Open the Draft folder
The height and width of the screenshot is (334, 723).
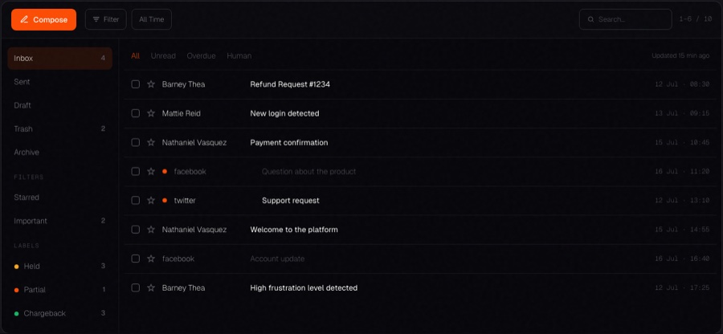60,105
